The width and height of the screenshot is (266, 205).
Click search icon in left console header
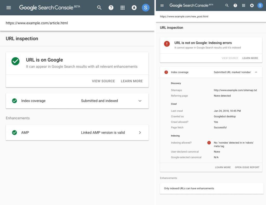pyautogui.click(x=99, y=8)
